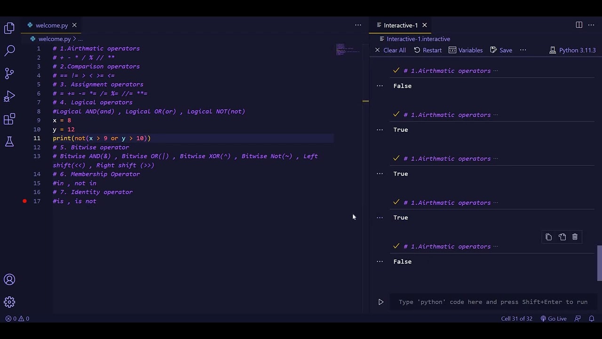Viewport: 602px width, 339px height.
Task: Open interactive toolbar overflow menu
Action: [x=523, y=50]
